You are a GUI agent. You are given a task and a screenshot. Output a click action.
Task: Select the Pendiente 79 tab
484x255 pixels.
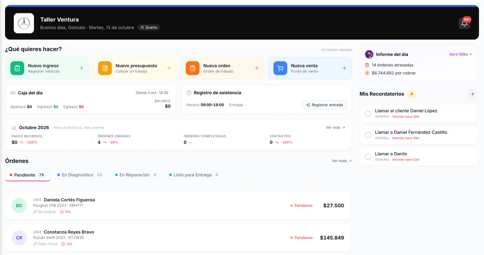point(28,175)
